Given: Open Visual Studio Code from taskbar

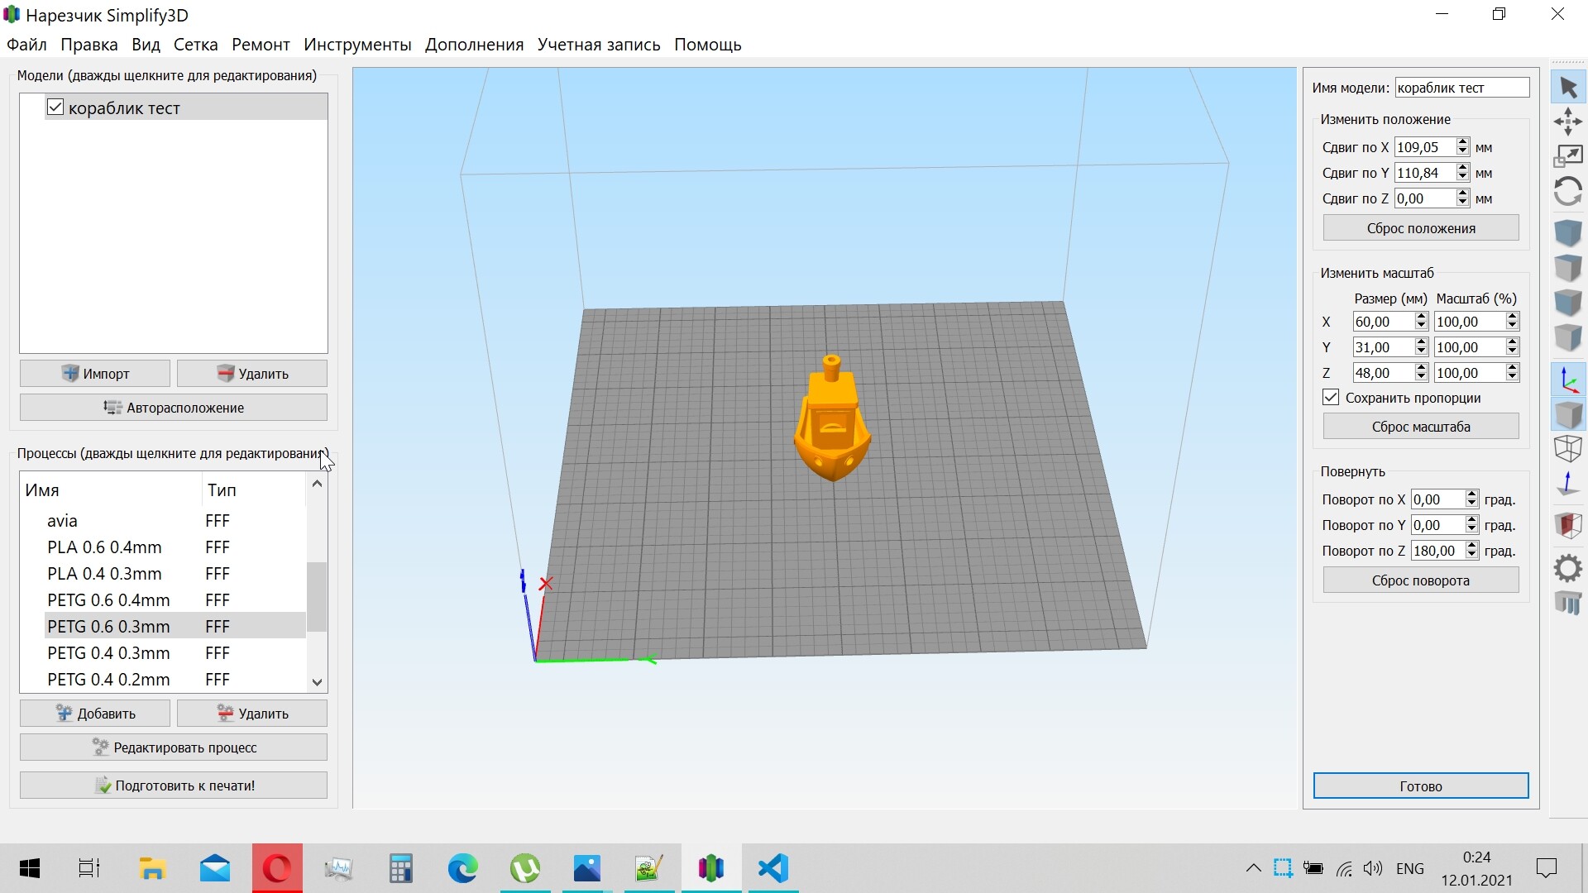Looking at the screenshot, I should tap(773, 868).
